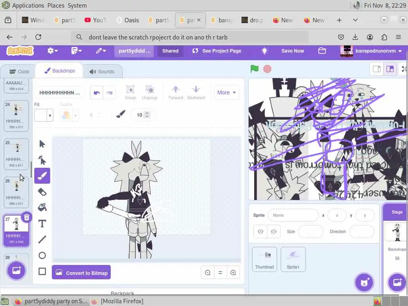Image resolution: width=408 pixels, height=306 pixels.
Task: Switch to the Code tab
Action: click(x=19, y=72)
